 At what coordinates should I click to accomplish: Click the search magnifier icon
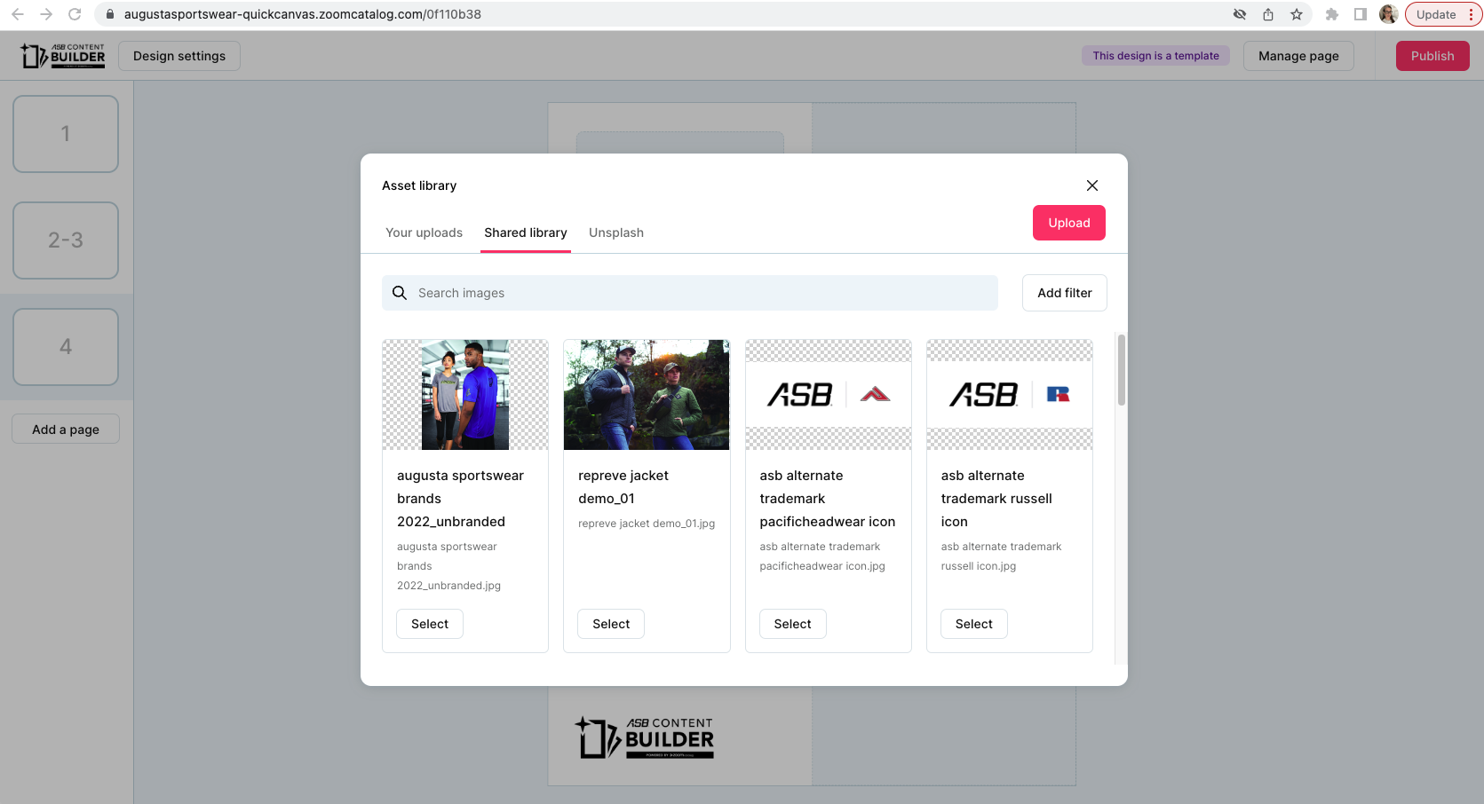point(400,293)
